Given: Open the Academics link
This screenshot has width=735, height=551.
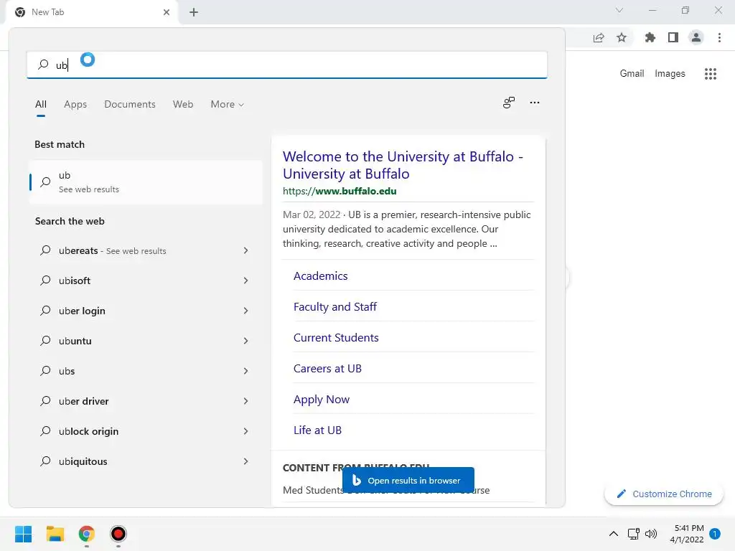Looking at the screenshot, I should [321, 276].
